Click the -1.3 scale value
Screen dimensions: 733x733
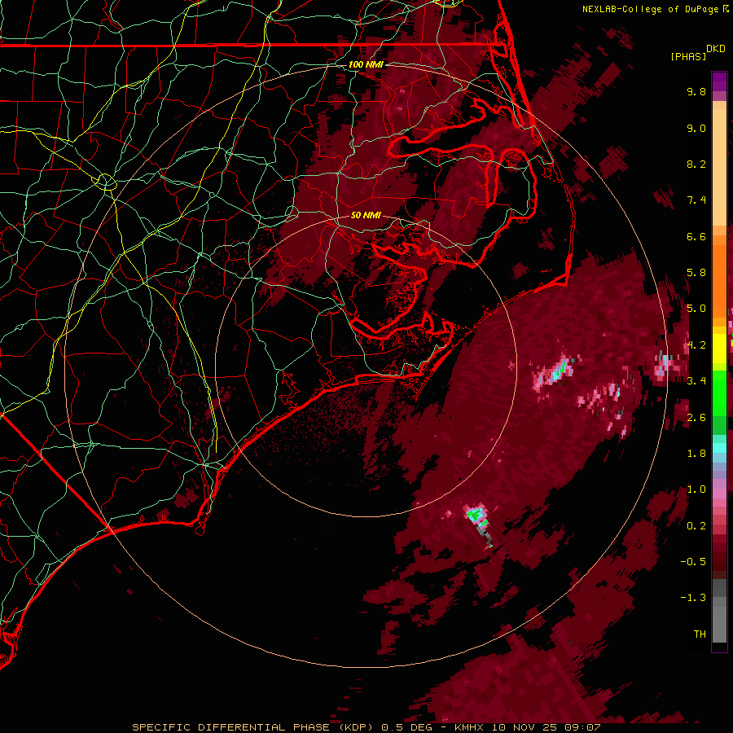(x=693, y=598)
